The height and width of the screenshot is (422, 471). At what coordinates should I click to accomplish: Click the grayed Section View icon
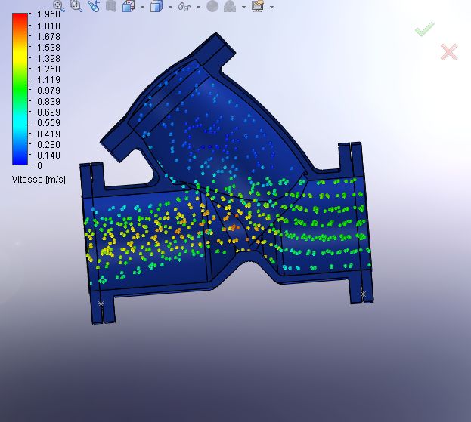[111, 6]
